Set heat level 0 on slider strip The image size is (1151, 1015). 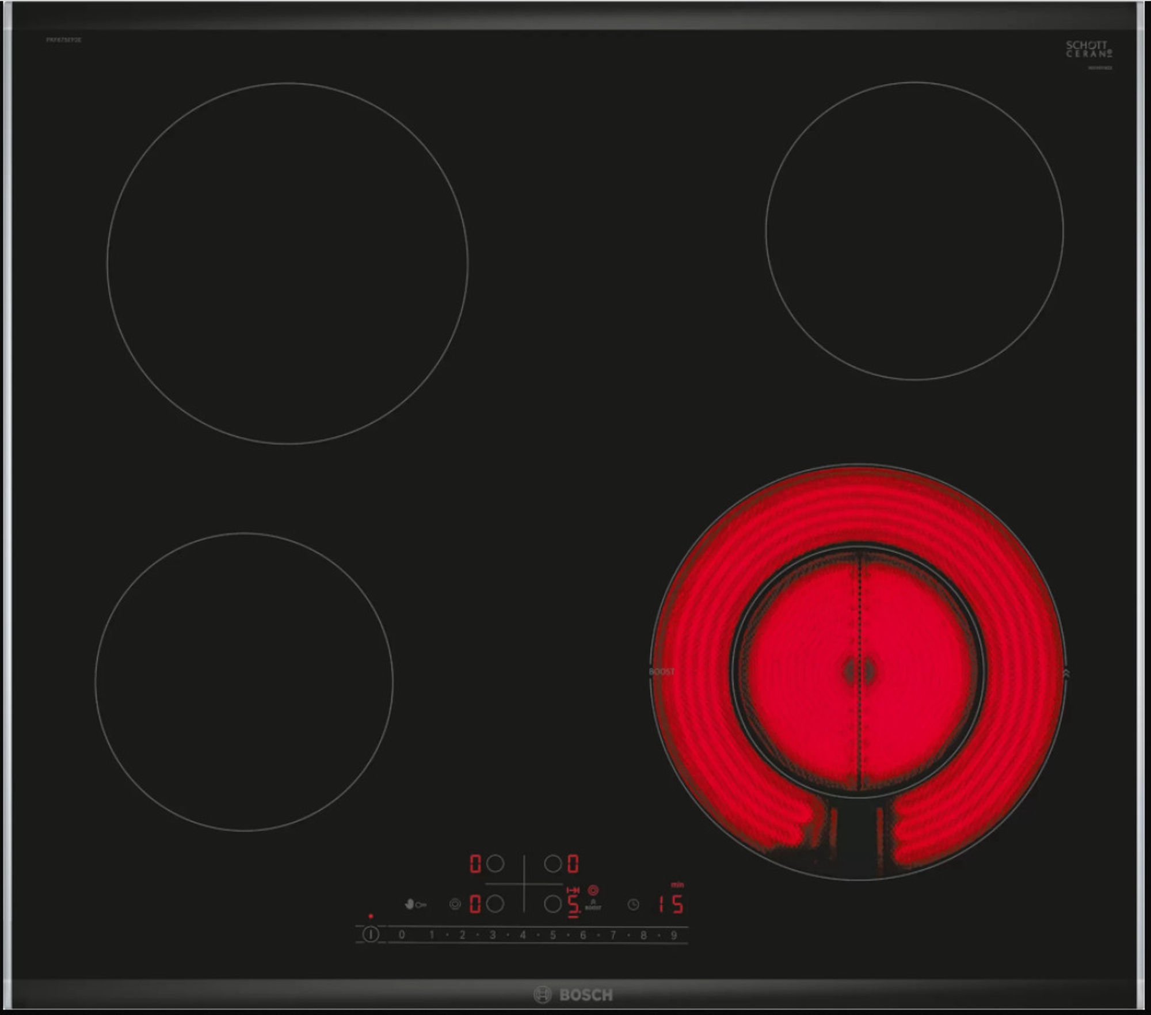[x=402, y=936]
